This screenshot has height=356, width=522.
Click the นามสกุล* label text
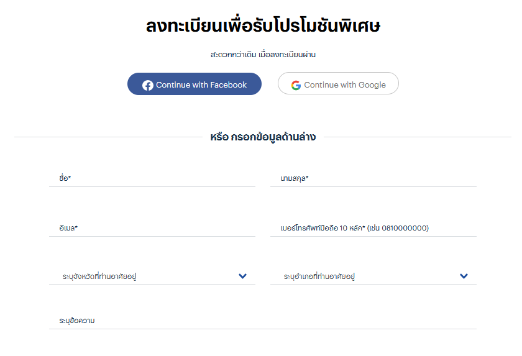(x=295, y=178)
